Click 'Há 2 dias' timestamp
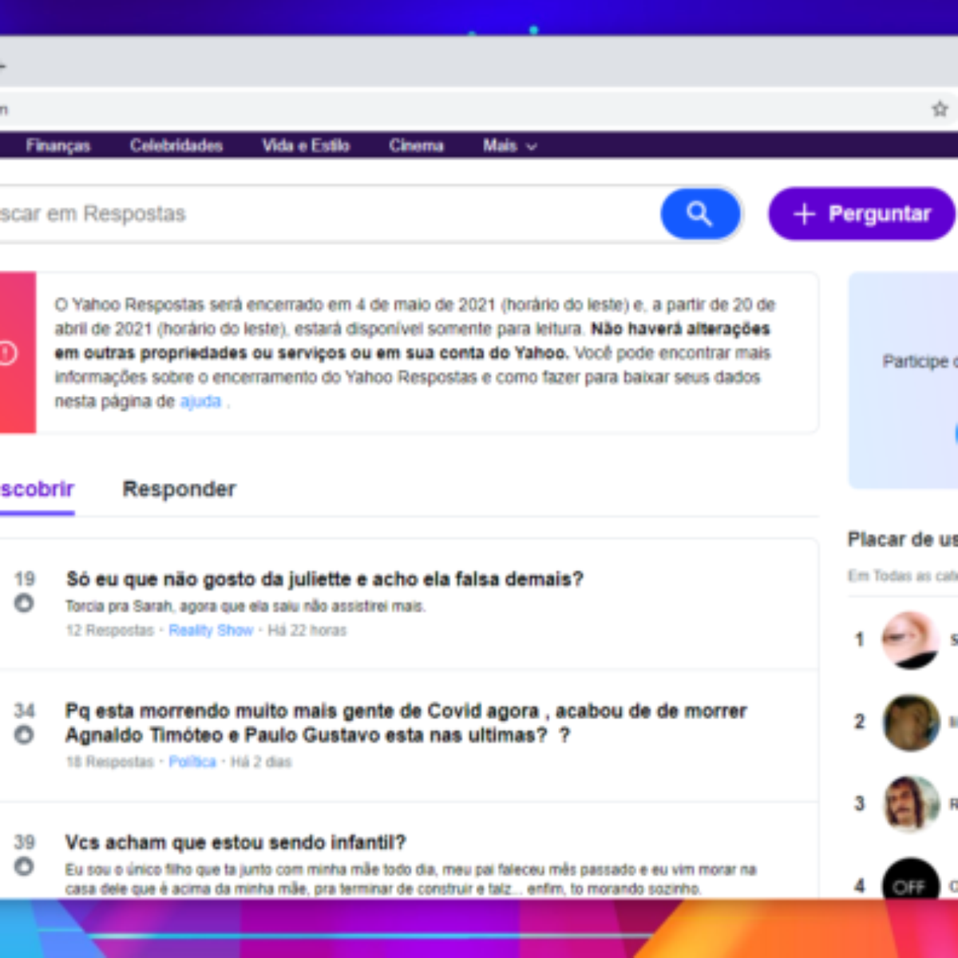 261,762
